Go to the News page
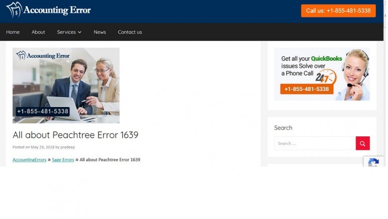Image resolution: width=388 pixels, height=219 pixels. (100, 32)
